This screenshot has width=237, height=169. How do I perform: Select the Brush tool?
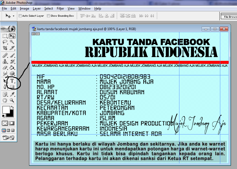point(12,55)
